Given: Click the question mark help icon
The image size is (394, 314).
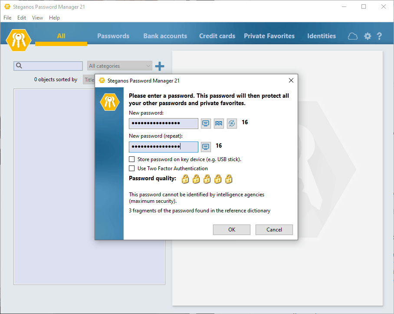Looking at the screenshot, I should [379, 36].
